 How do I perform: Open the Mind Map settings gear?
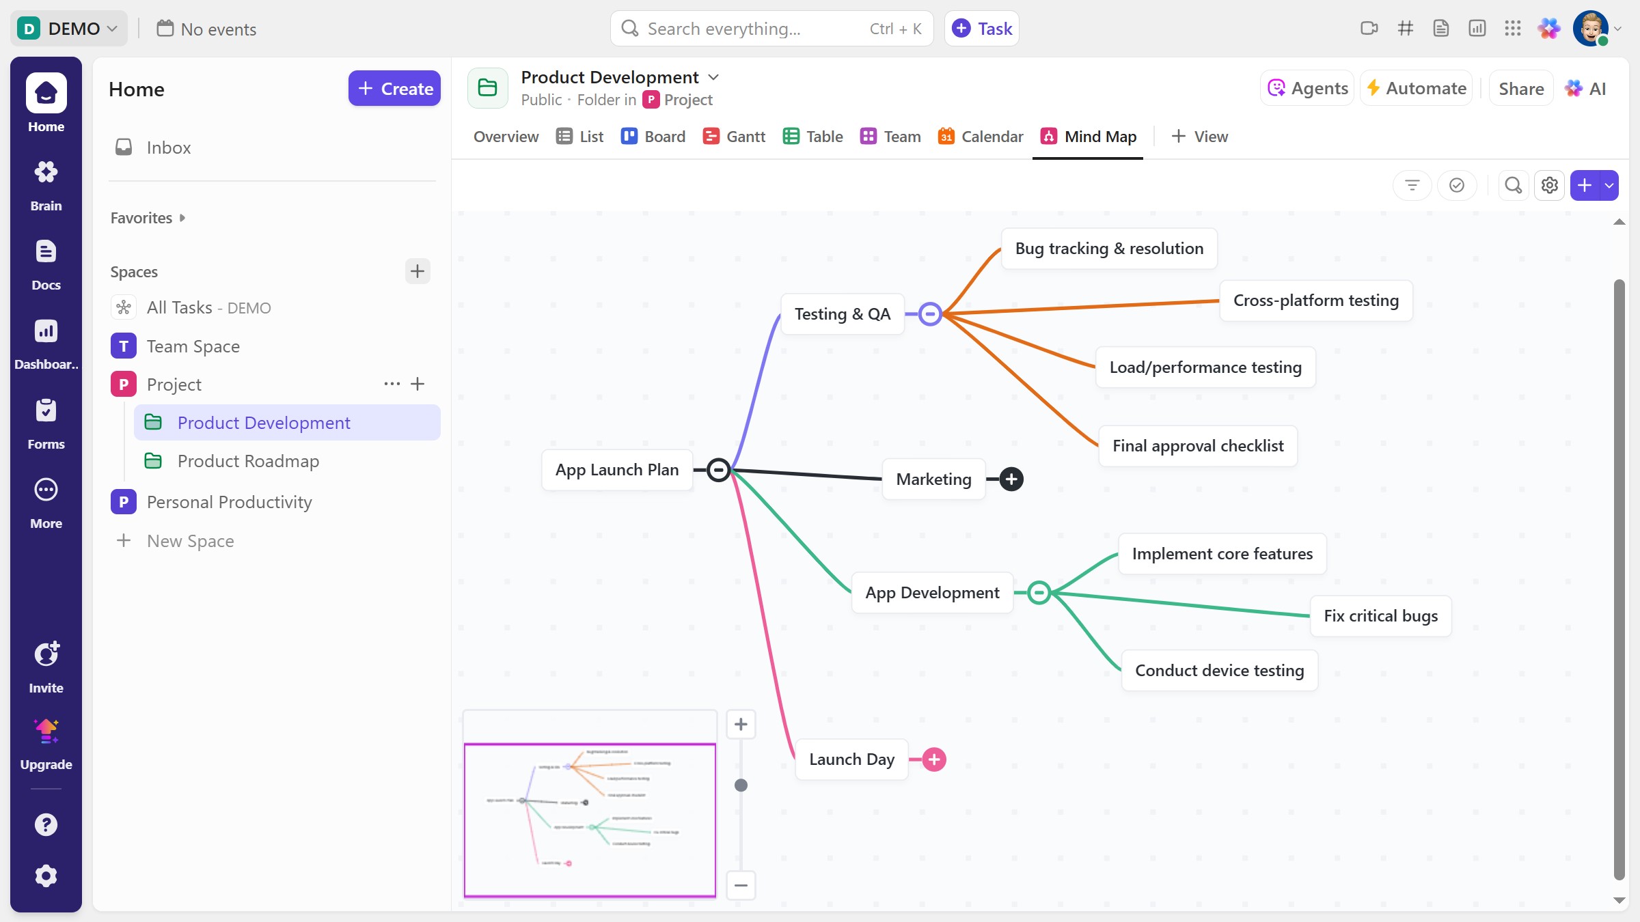tap(1549, 185)
